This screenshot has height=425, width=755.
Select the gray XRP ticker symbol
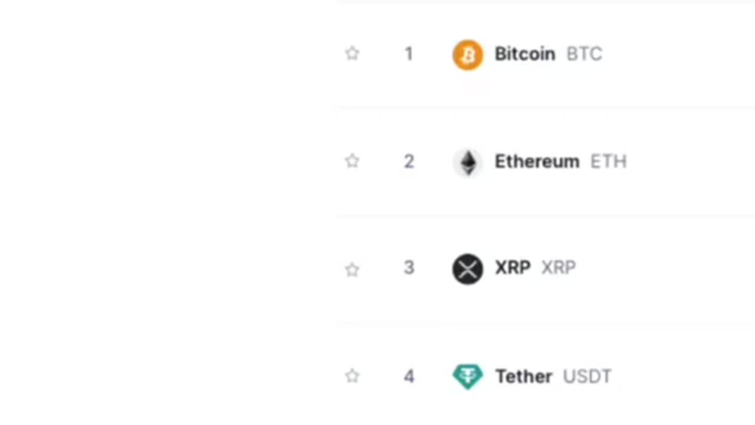[558, 267]
